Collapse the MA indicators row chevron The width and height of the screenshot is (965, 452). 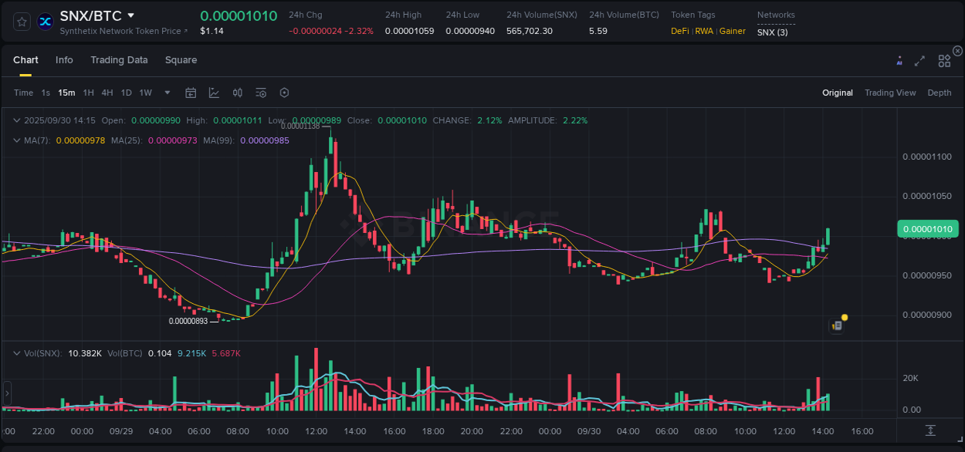(x=16, y=140)
